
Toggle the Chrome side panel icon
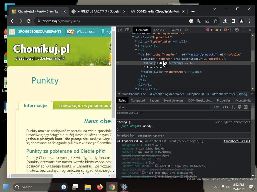(233, 21)
